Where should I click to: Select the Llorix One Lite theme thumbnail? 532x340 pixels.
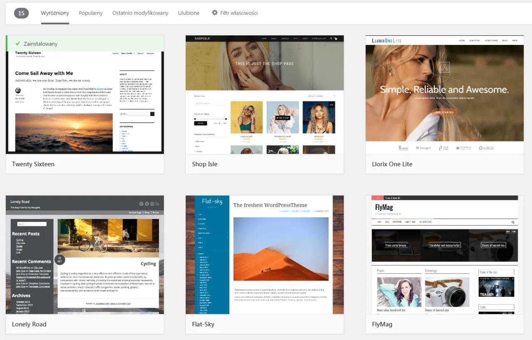(444, 95)
